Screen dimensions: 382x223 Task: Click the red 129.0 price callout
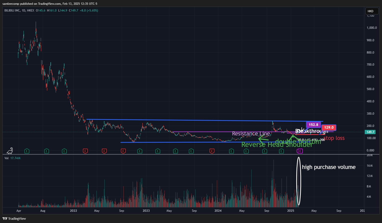329,128
